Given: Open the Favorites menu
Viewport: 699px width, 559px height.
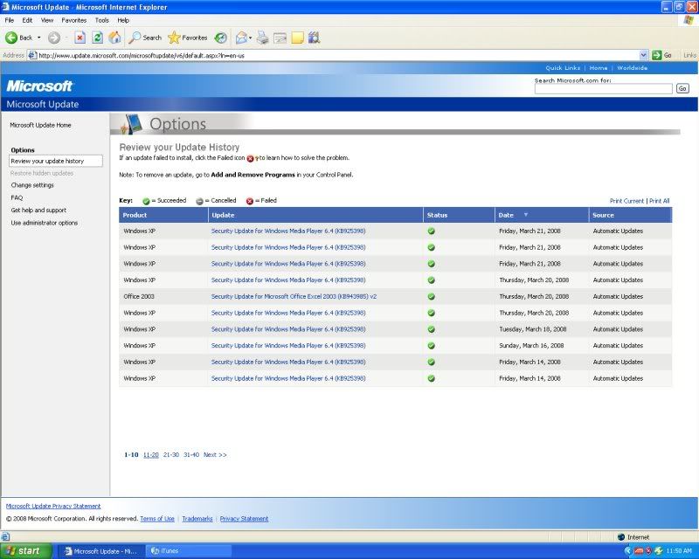Looking at the screenshot, I should point(73,20).
